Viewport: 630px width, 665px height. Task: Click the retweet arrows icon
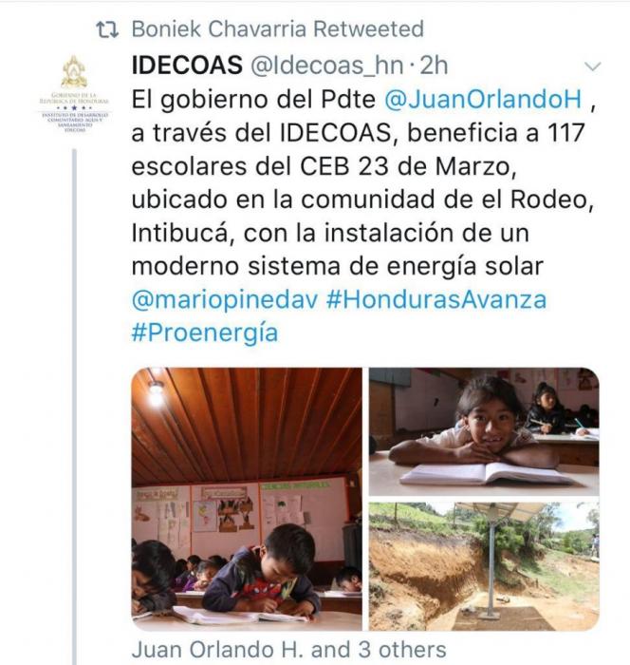pos(107,29)
